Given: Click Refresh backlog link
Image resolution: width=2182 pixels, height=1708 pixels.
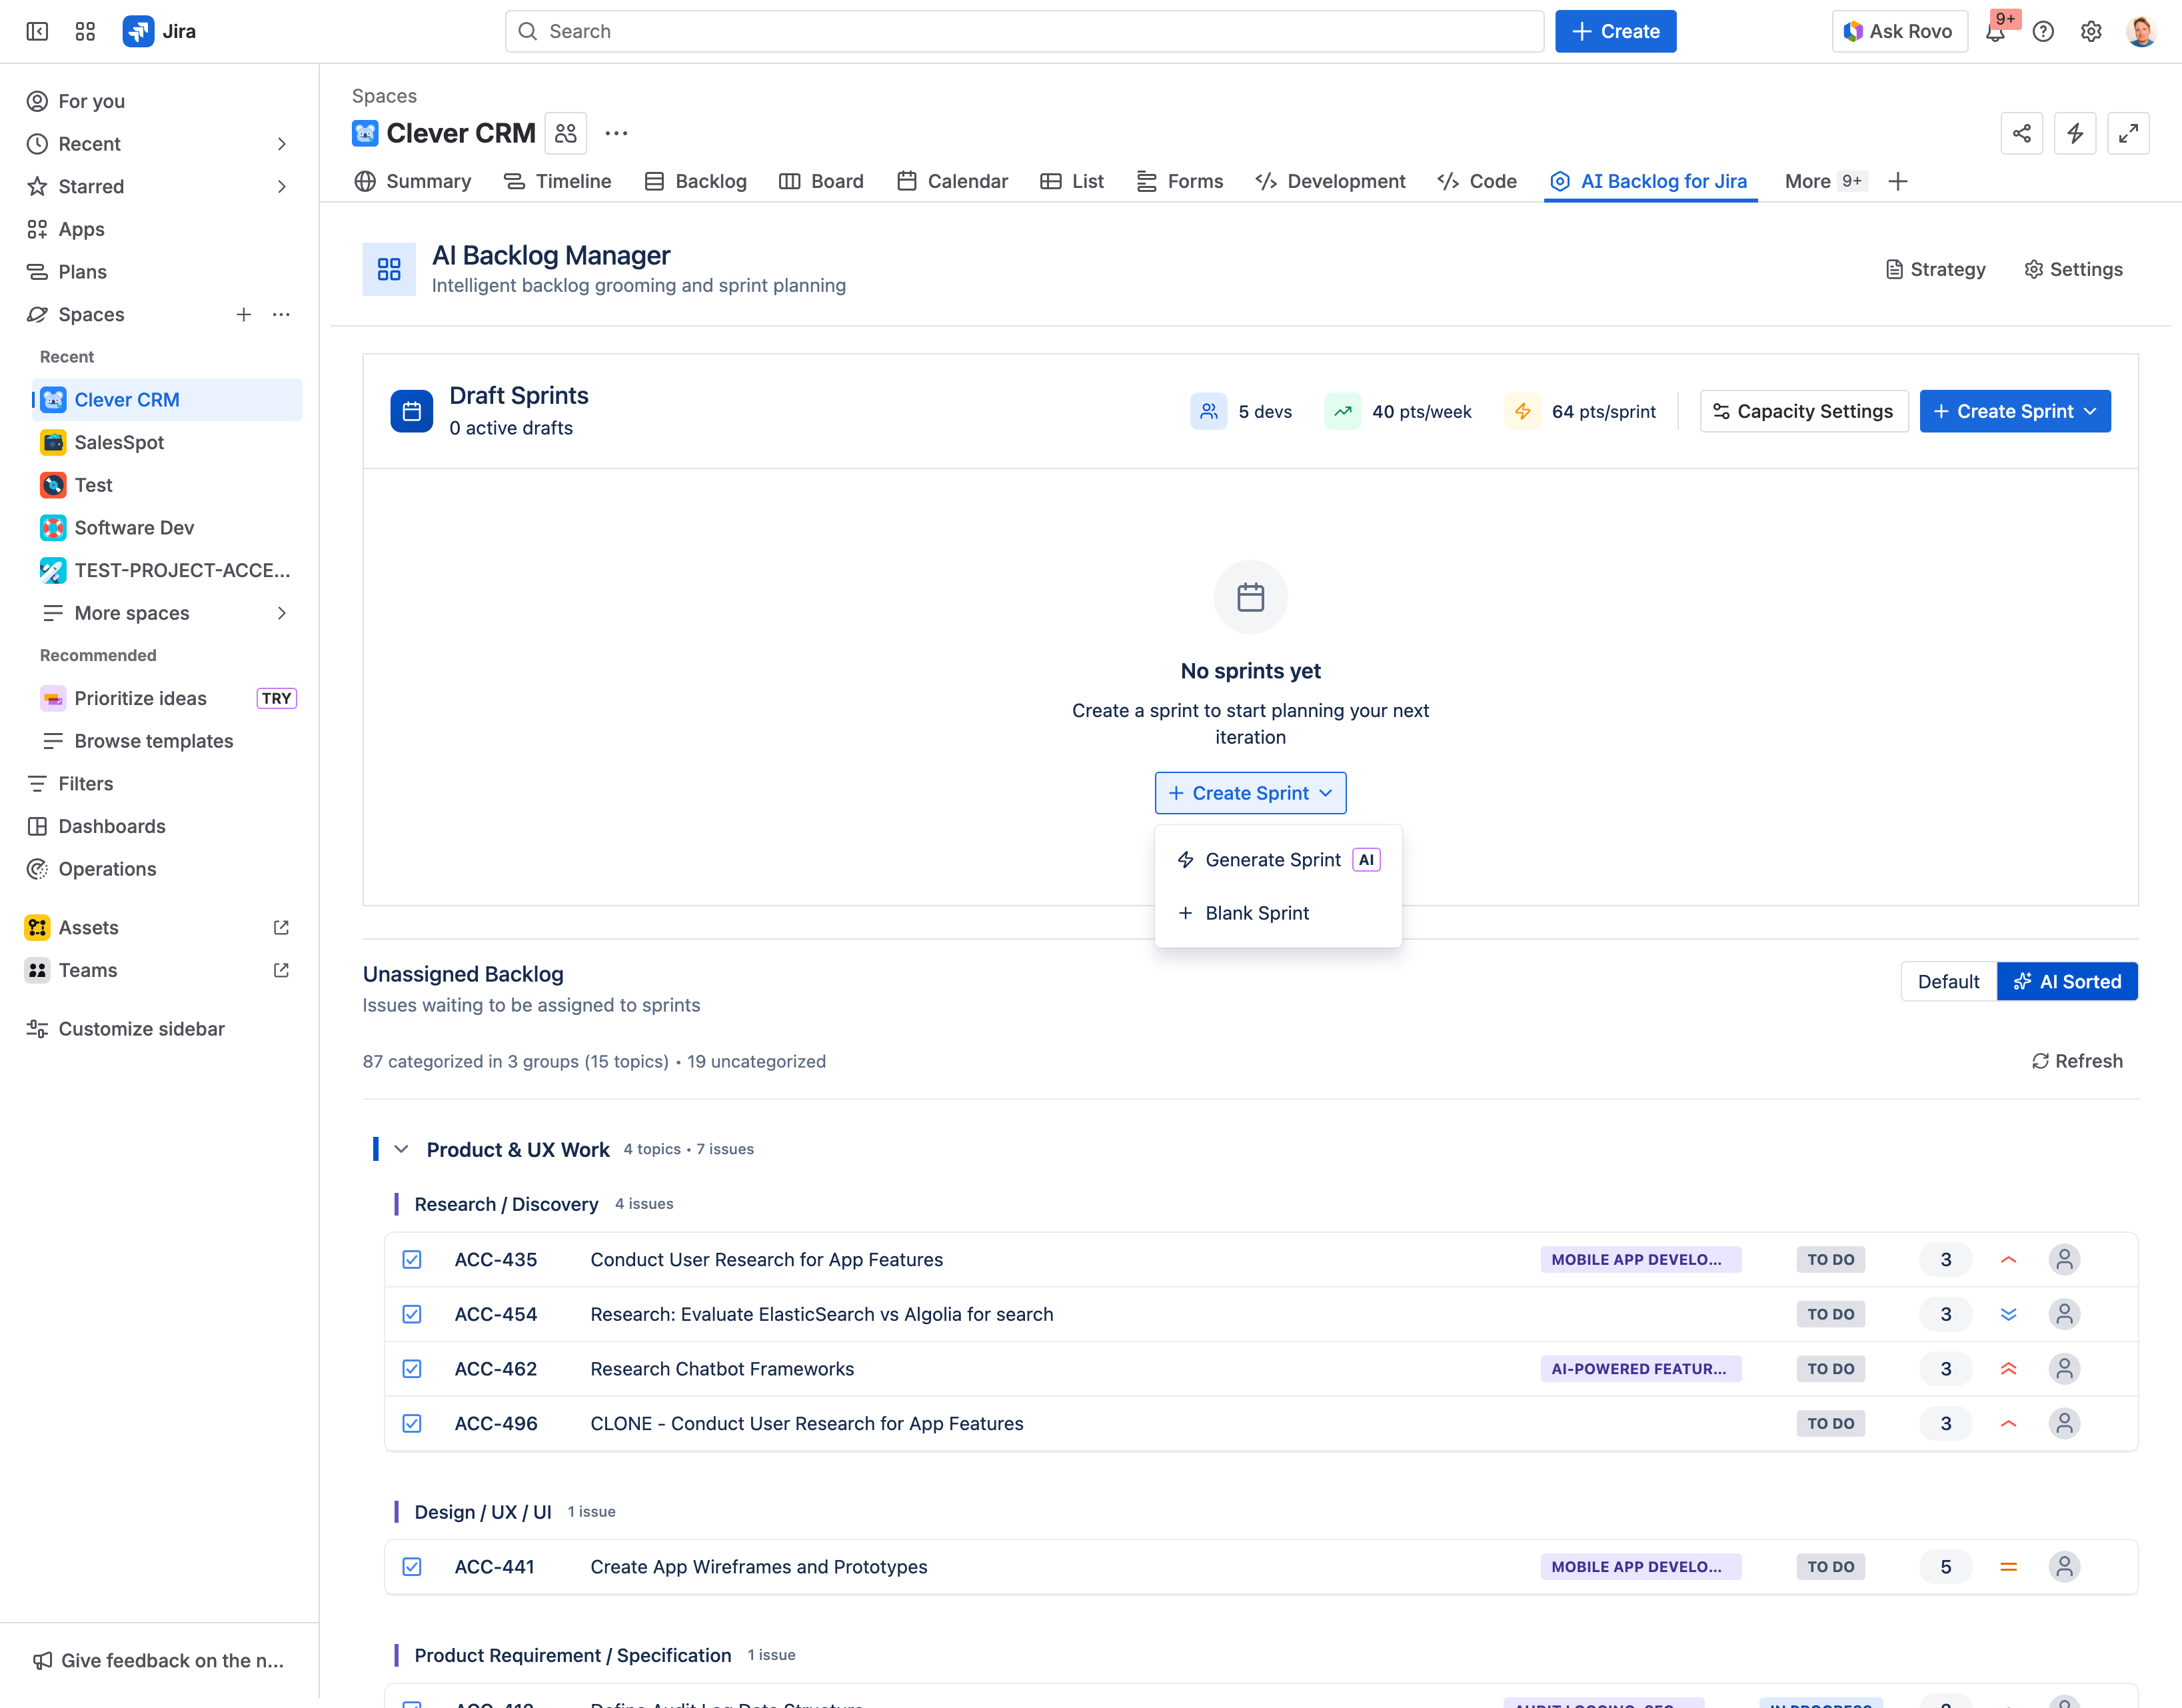Looking at the screenshot, I should tap(2077, 1061).
